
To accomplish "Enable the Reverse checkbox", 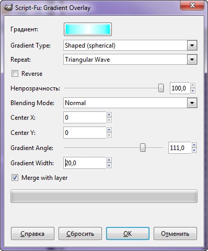I will [x=15, y=74].
